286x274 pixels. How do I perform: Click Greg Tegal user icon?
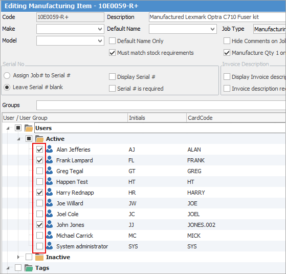[x=50, y=171]
